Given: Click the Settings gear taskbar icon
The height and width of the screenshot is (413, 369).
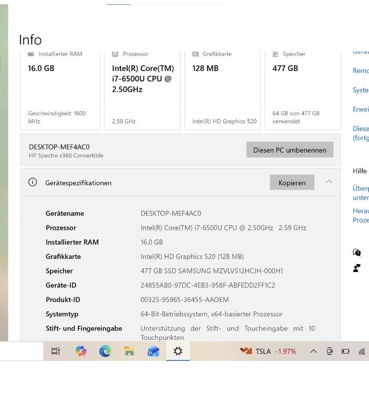Looking at the screenshot, I should pyautogui.click(x=178, y=351).
